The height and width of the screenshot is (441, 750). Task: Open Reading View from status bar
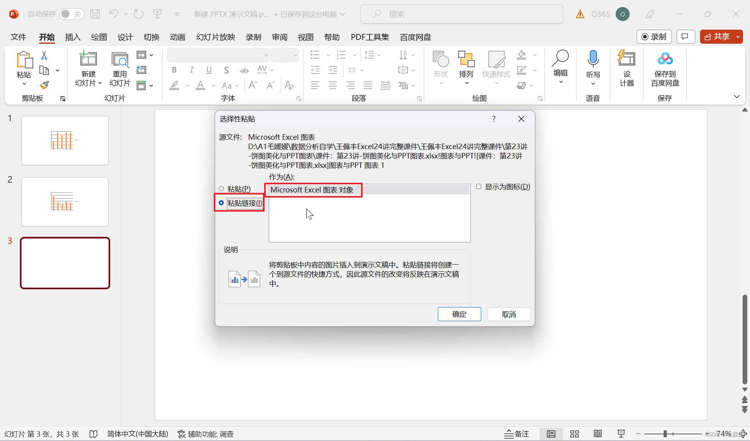click(597, 434)
